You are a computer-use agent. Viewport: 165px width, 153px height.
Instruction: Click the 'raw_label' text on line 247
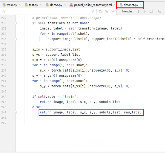[132, 112]
